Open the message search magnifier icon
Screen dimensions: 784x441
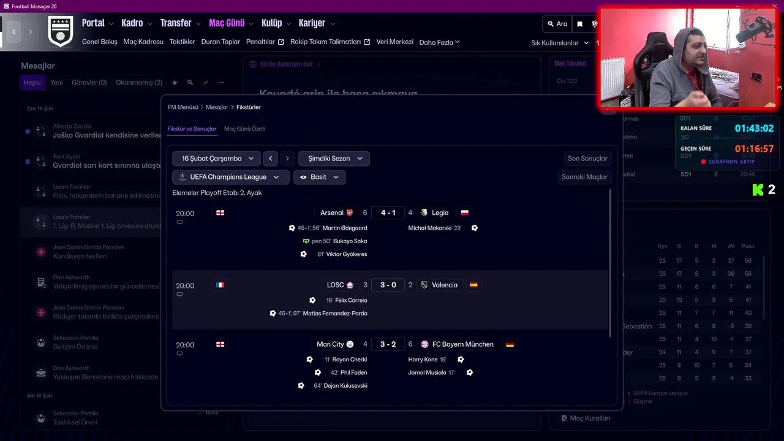click(190, 82)
